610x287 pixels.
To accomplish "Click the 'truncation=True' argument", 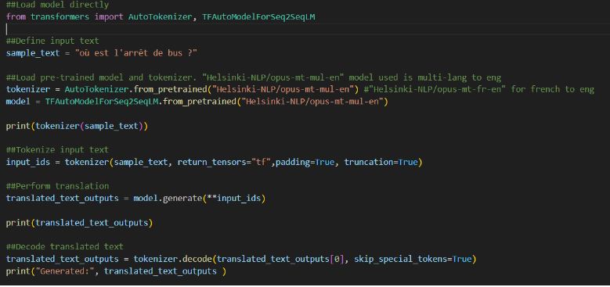I will pyautogui.click(x=381, y=162).
